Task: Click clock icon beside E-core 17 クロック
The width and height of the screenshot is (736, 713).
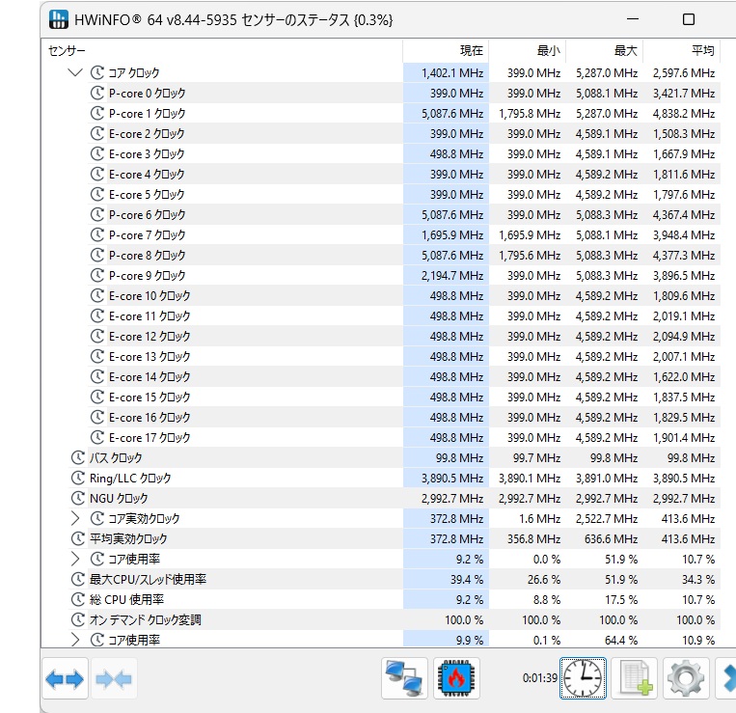Action: tap(97, 437)
